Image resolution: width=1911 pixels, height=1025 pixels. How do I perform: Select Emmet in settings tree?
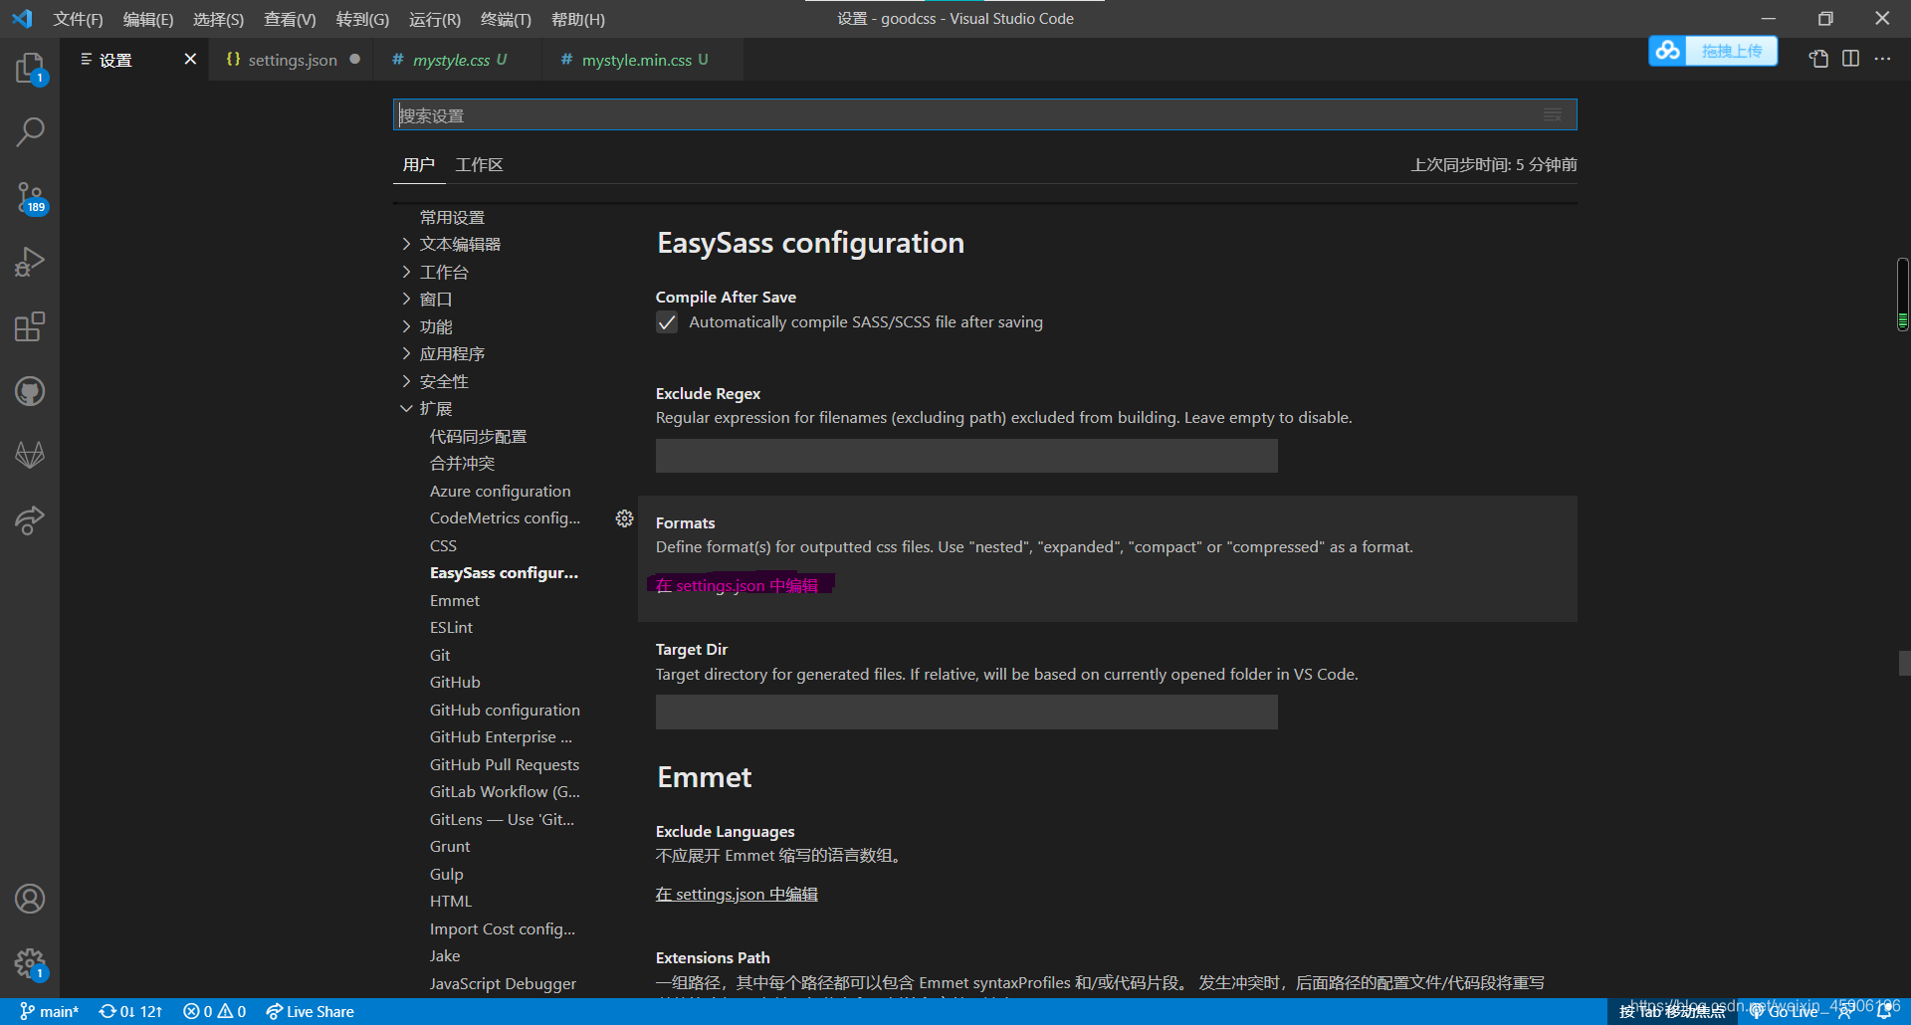point(454,600)
